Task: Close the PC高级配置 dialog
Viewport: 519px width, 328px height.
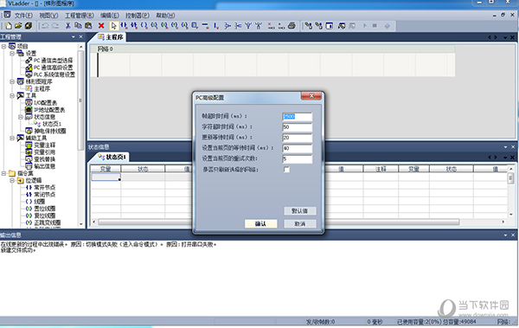Action: [311, 96]
